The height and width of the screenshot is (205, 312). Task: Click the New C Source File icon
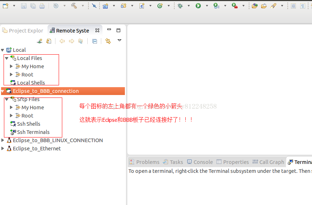coord(142,6)
